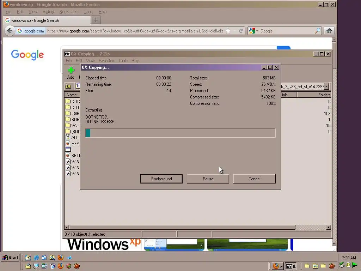Switch to Firefox taskbar button
Viewport: 361px width, 271px height.
[x=277, y=266]
